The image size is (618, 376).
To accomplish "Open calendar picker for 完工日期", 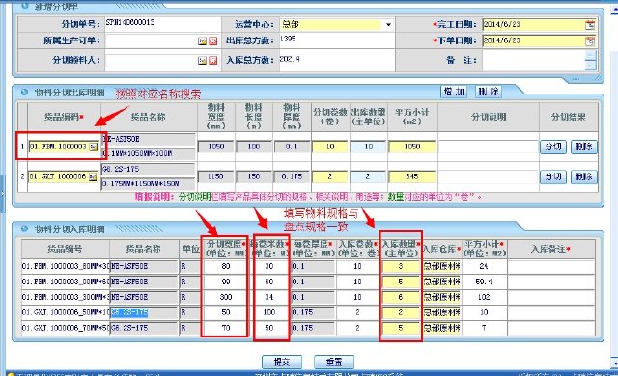I will tap(590, 25).
